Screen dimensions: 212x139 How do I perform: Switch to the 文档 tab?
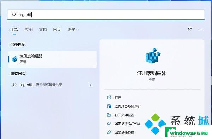coord(43,29)
